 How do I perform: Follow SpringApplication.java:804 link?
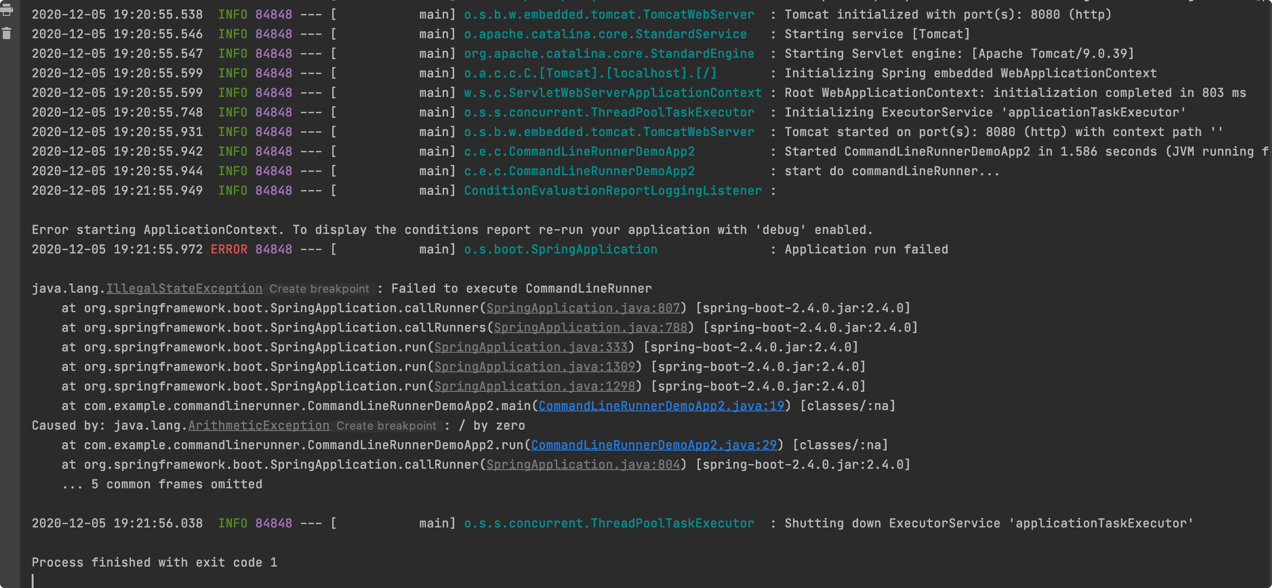tap(583, 465)
